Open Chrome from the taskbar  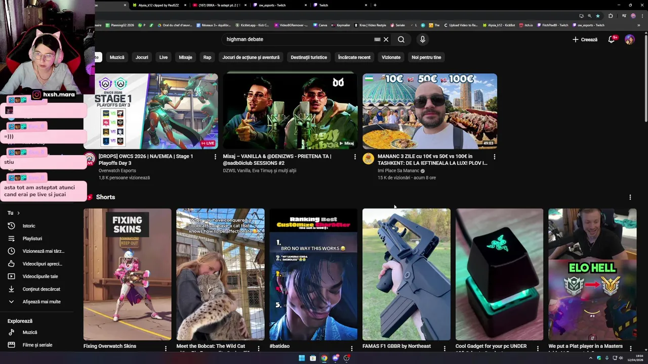click(x=324, y=358)
